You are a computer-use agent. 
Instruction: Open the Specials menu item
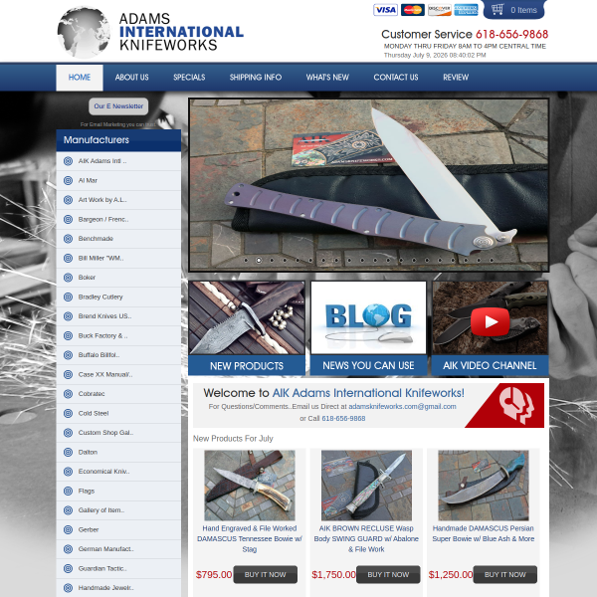click(189, 78)
